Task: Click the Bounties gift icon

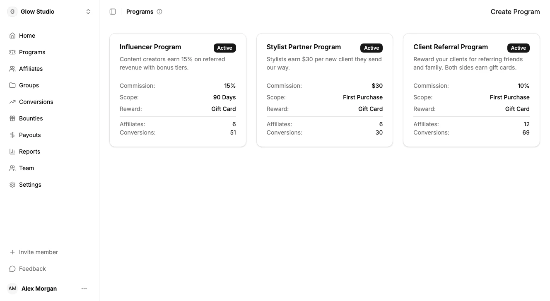Action: pos(12,118)
